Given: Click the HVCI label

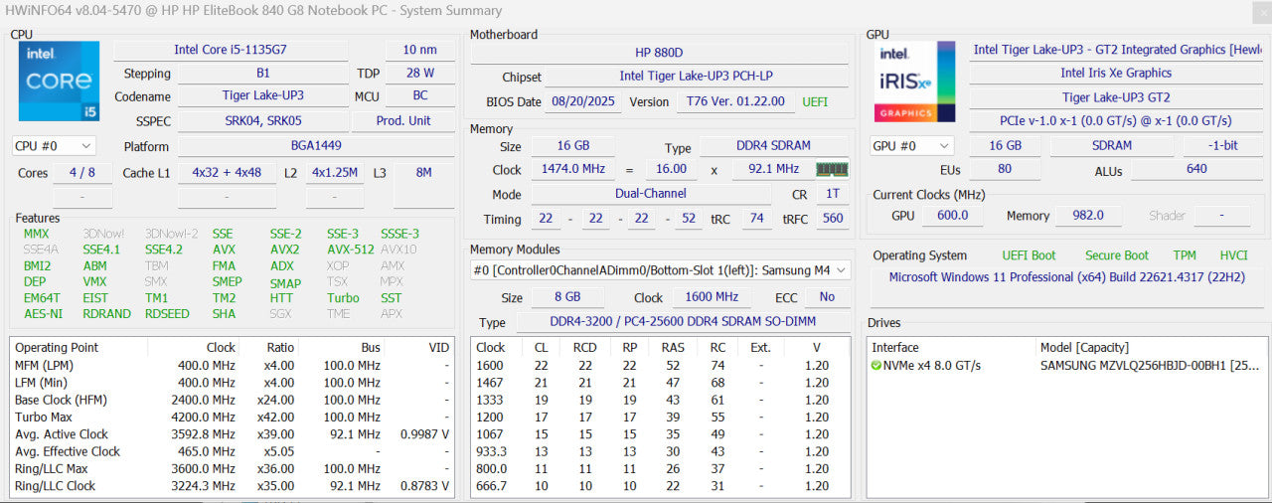Looking at the screenshot, I should [1233, 255].
